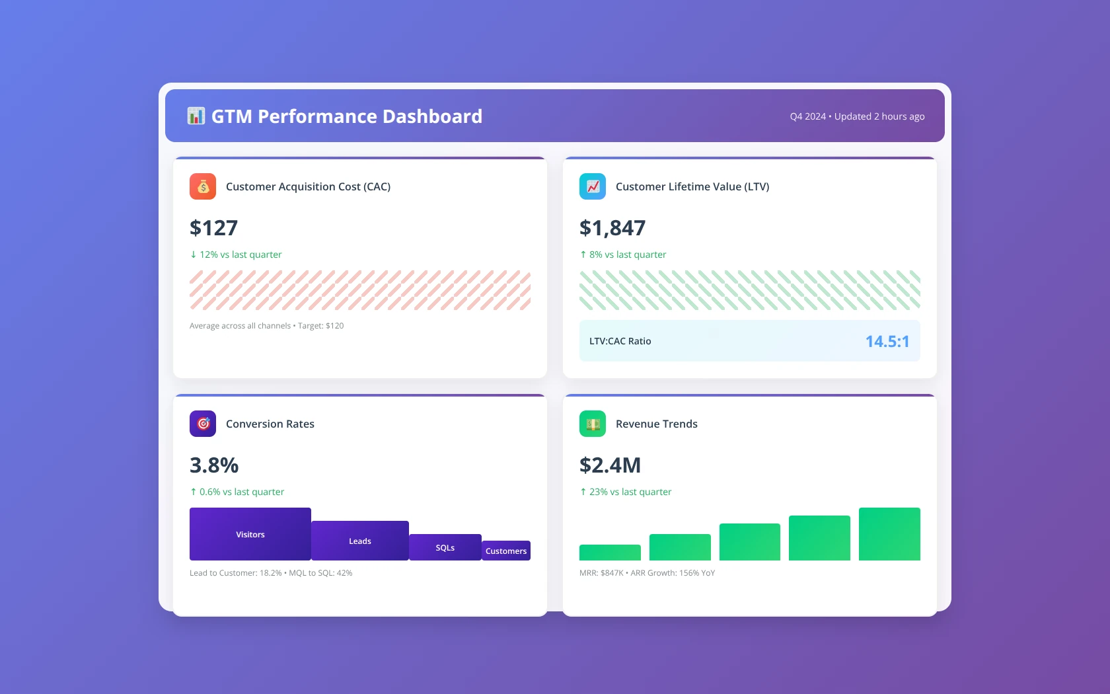Click 'Average across all channels • Target: $120' note
The height and width of the screenshot is (694, 1110).
point(267,326)
